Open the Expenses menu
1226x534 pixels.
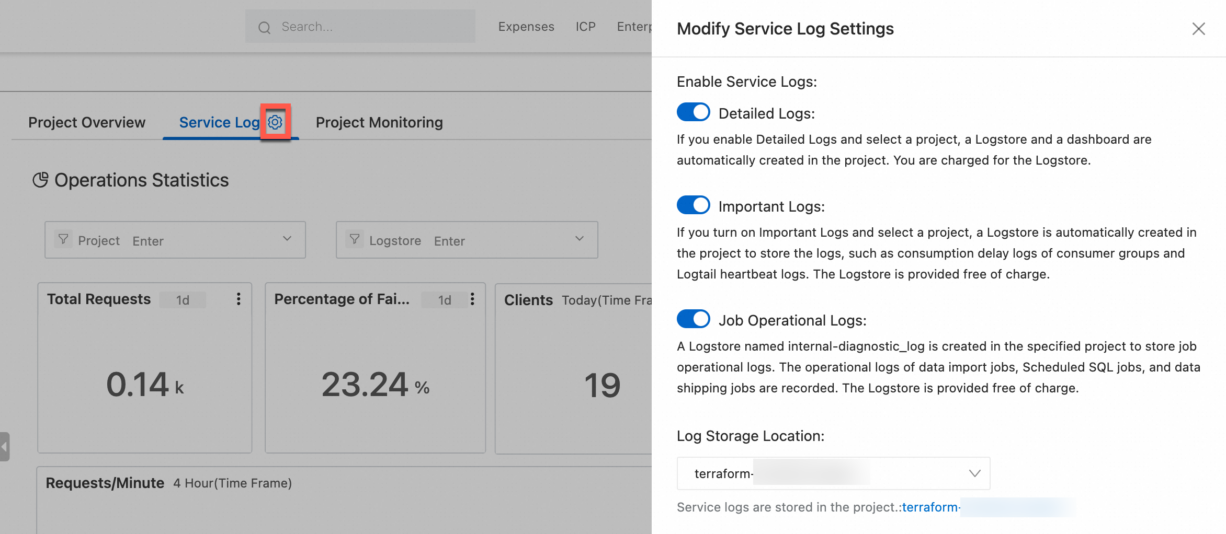(x=526, y=27)
